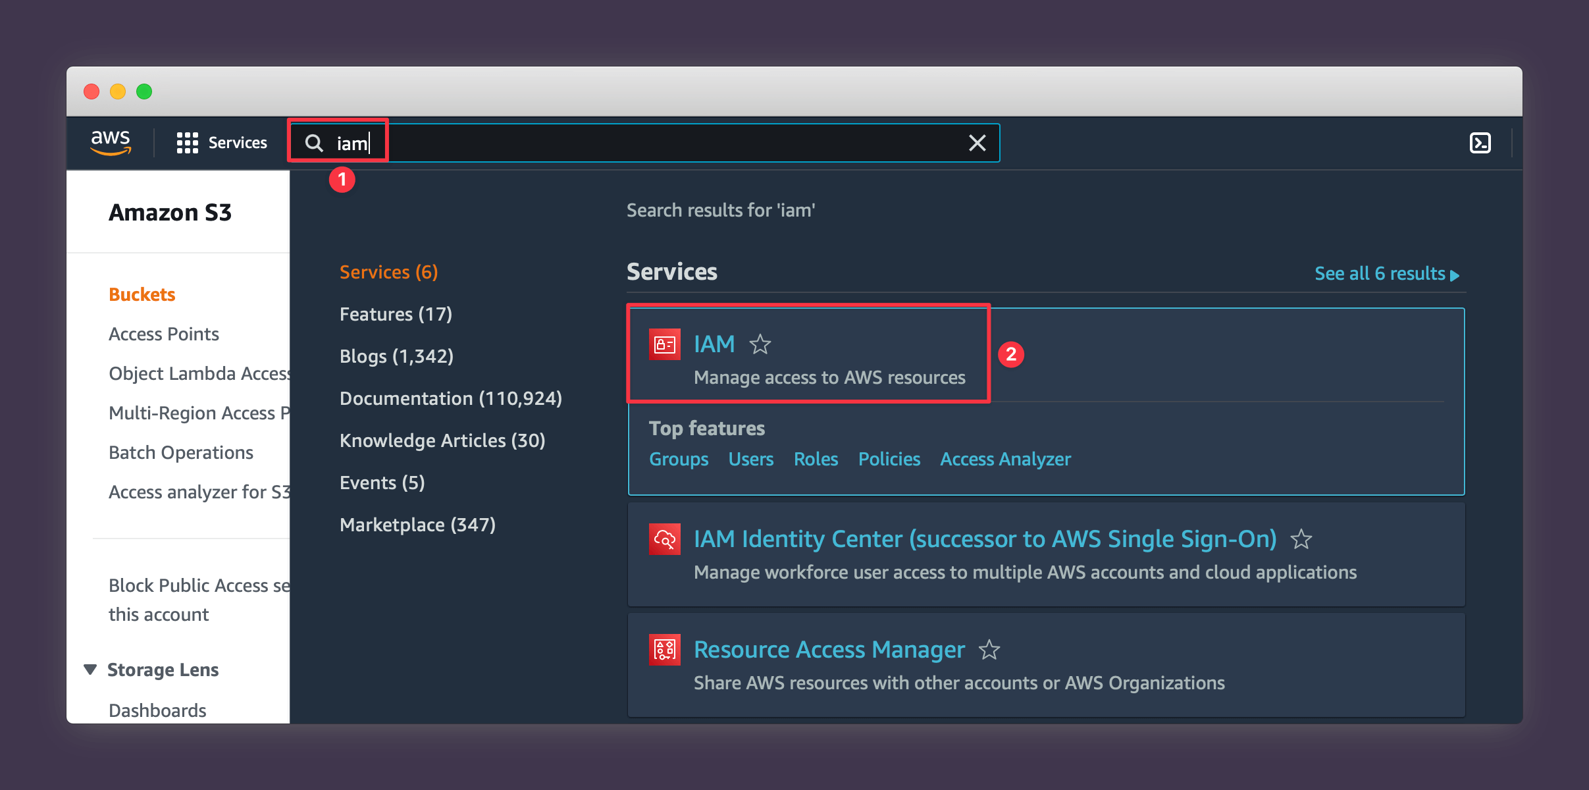Filter results by Features (17)

click(x=396, y=314)
